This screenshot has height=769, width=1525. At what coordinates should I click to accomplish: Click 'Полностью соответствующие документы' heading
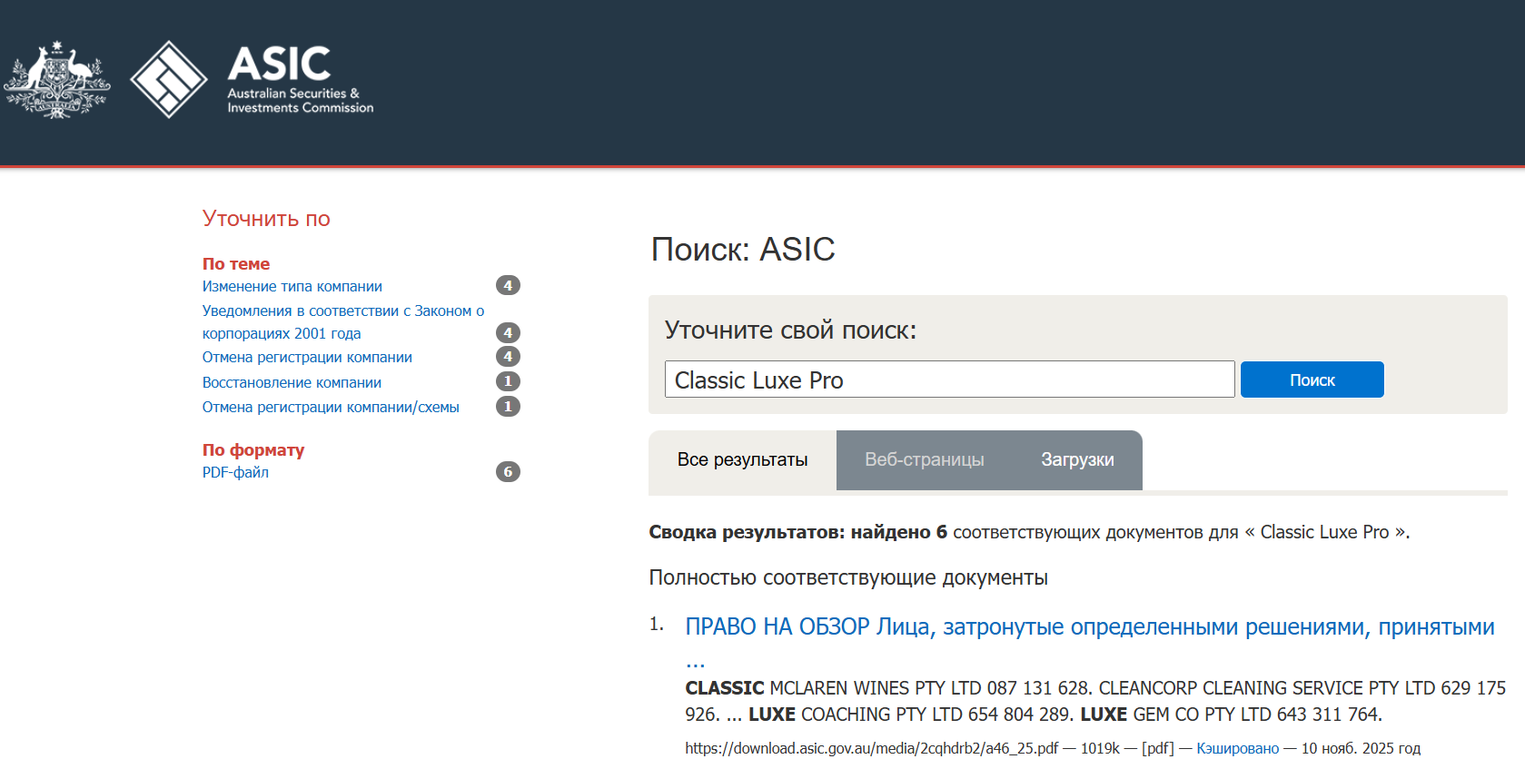[848, 577]
